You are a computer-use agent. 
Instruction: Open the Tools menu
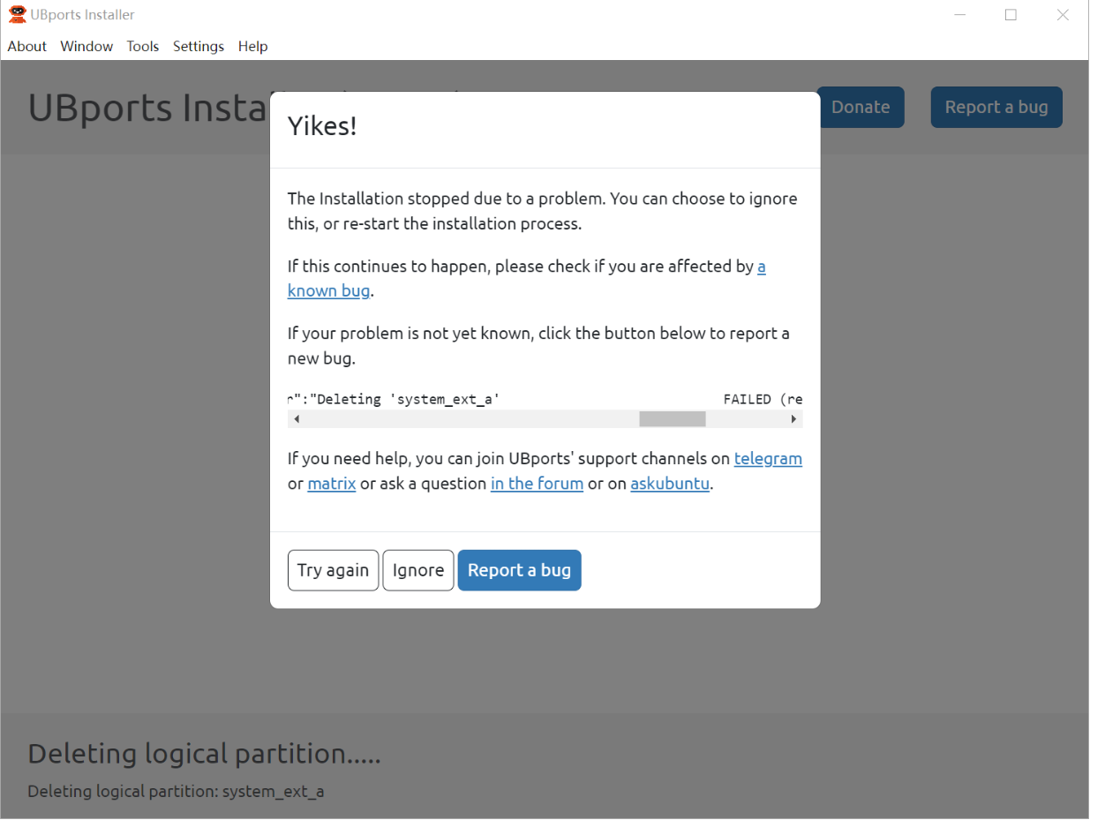pyautogui.click(x=143, y=46)
